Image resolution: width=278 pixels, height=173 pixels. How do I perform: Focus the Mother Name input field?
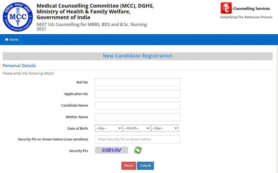138,117
